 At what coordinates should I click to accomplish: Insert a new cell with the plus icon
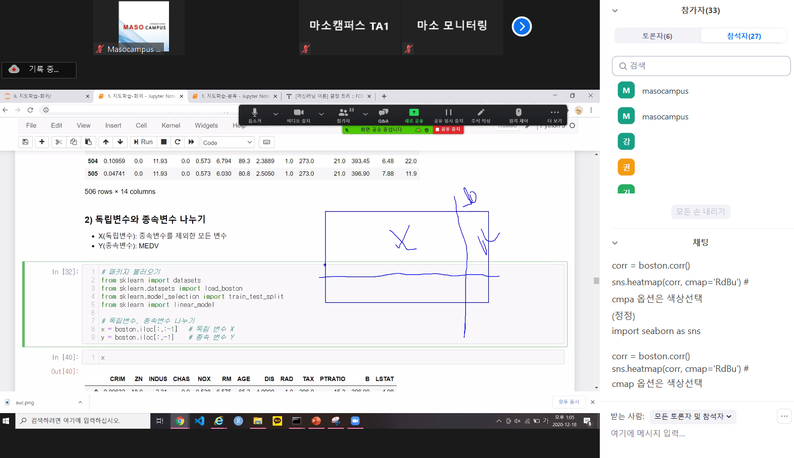pos(42,142)
